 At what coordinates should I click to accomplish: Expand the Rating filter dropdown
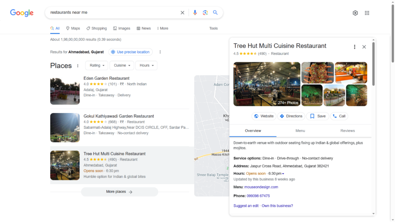point(97,66)
